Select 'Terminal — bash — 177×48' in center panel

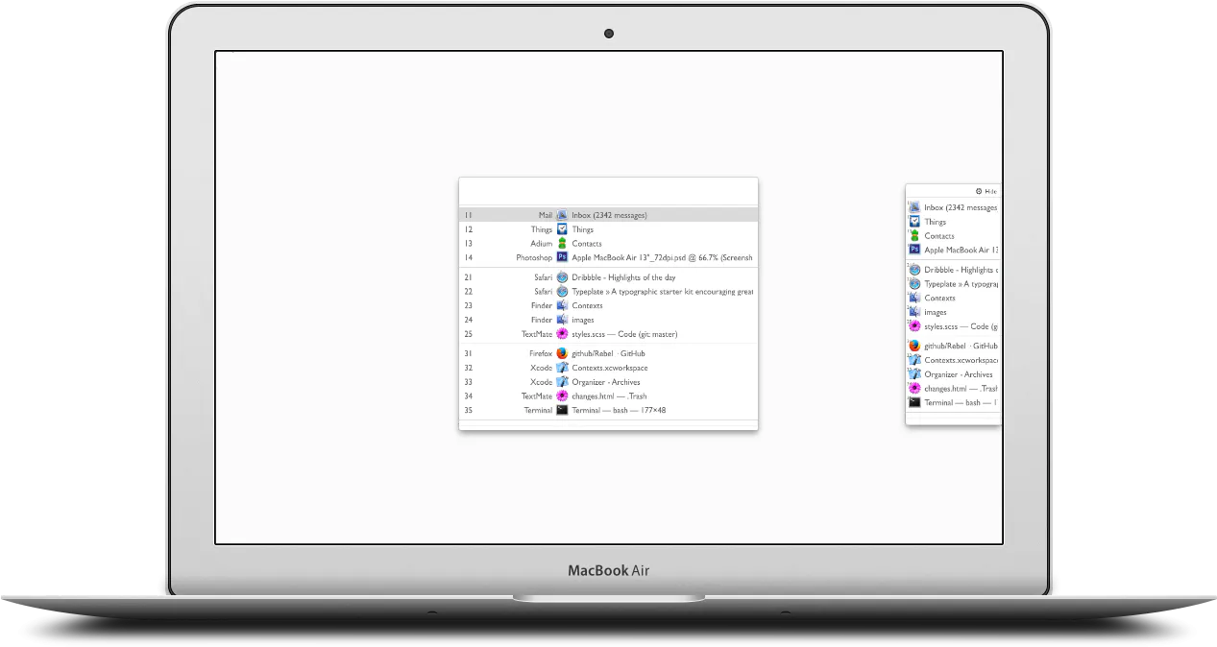coord(619,410)
